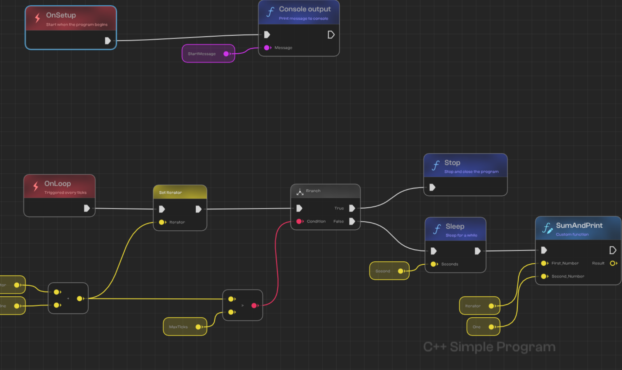Click the Branch node's False output pin
Screen dimensions: 622x370
coord(352,221)
